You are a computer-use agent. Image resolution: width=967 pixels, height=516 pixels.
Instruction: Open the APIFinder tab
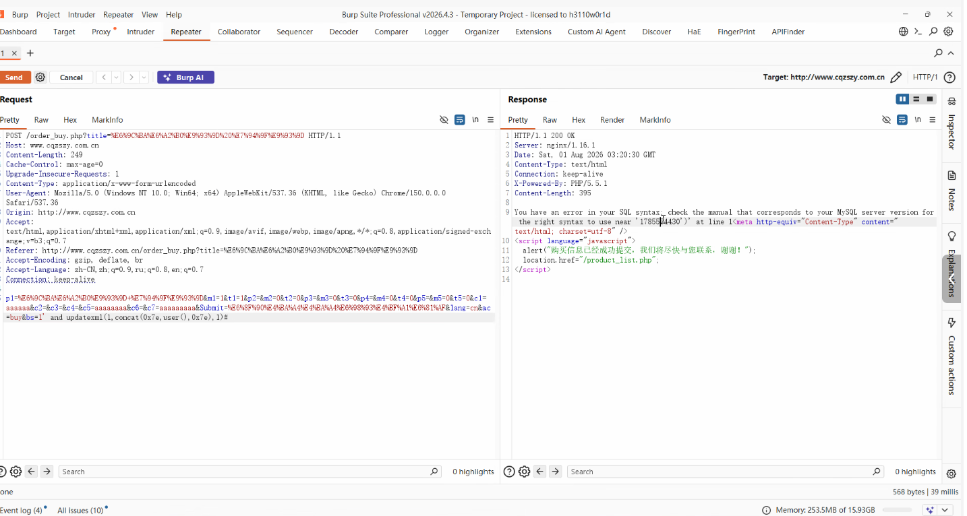point(788,32)
